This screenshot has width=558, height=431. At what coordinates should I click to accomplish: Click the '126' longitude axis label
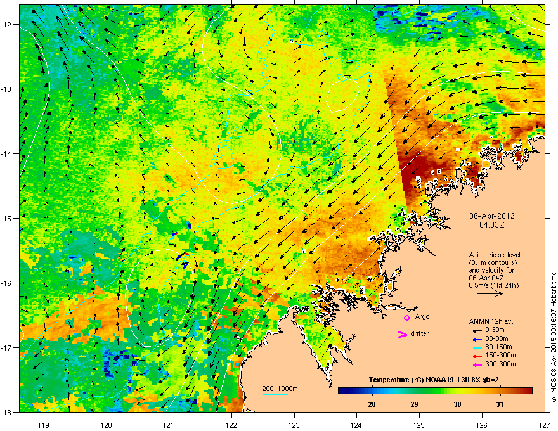tap(482, 425)
